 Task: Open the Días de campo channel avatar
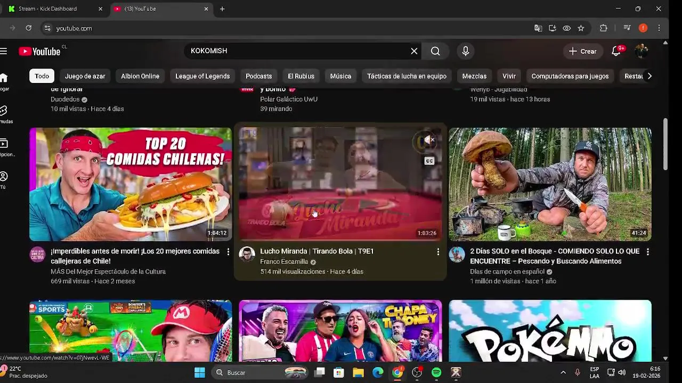coord(457,254)
